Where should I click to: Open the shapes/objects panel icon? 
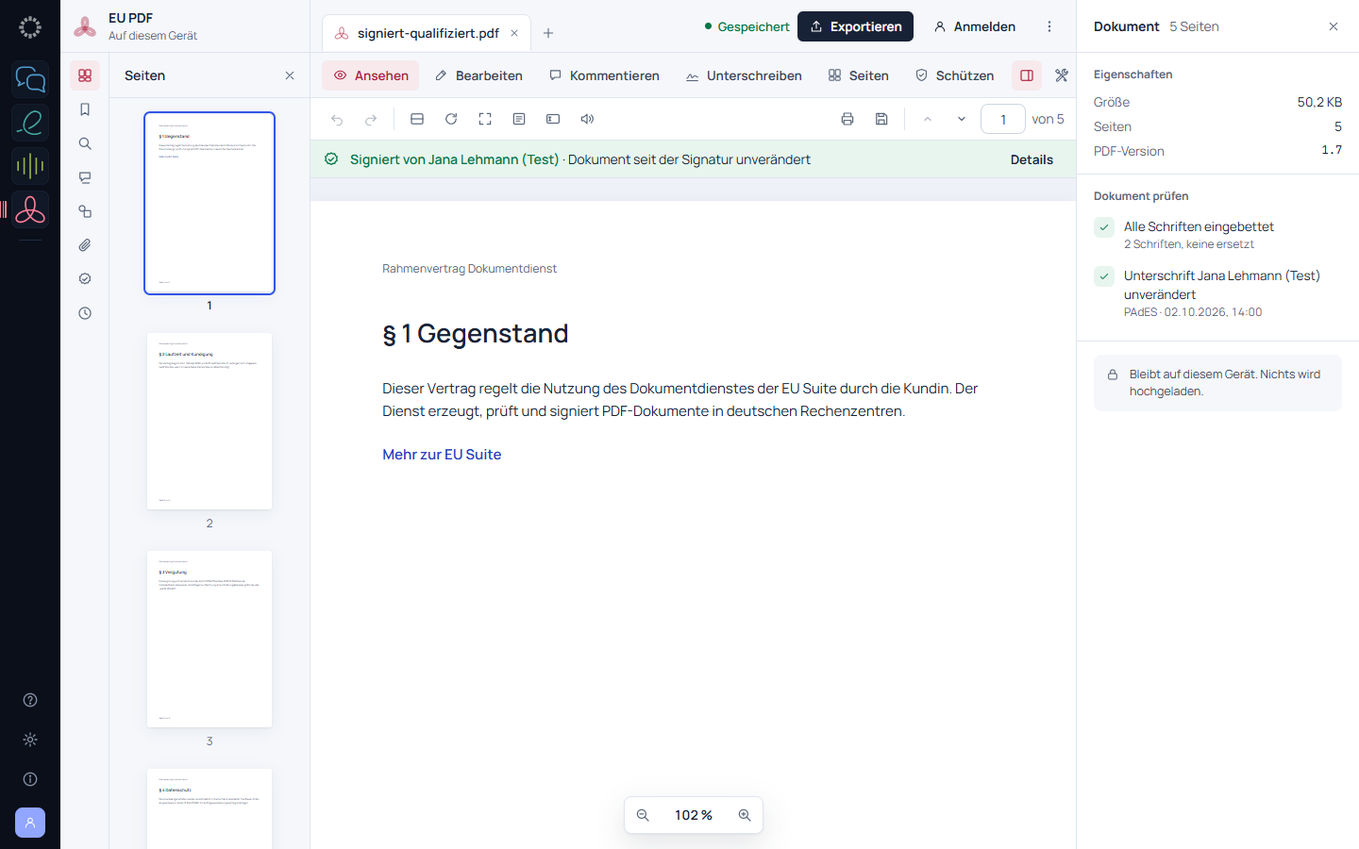click(x=85, y=211)
